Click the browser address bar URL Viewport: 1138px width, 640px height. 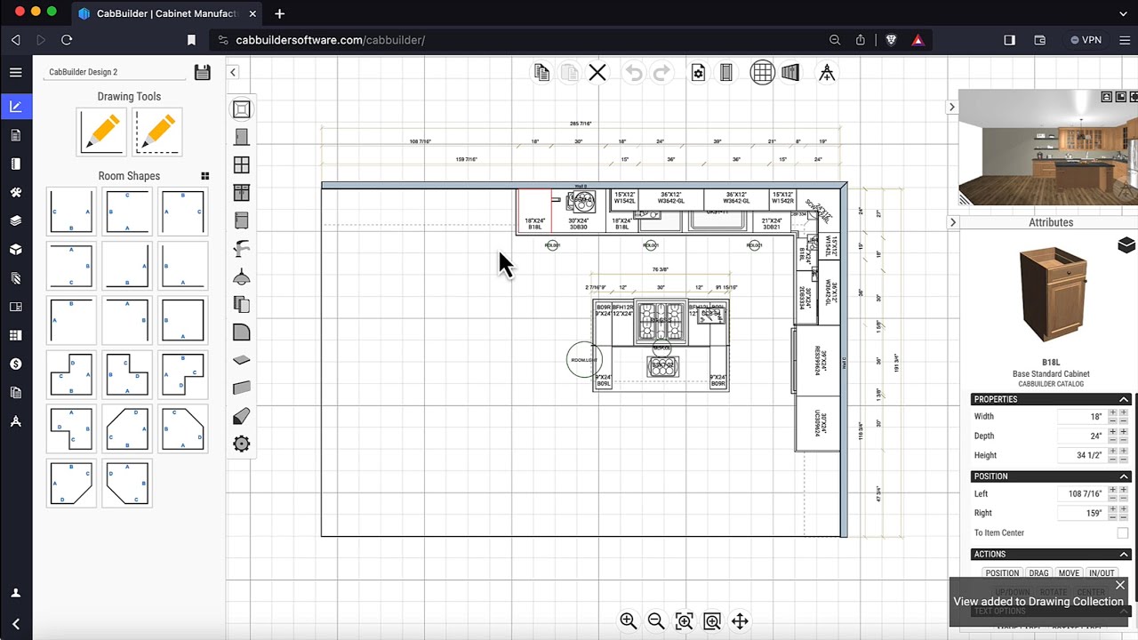pos(331,40)
